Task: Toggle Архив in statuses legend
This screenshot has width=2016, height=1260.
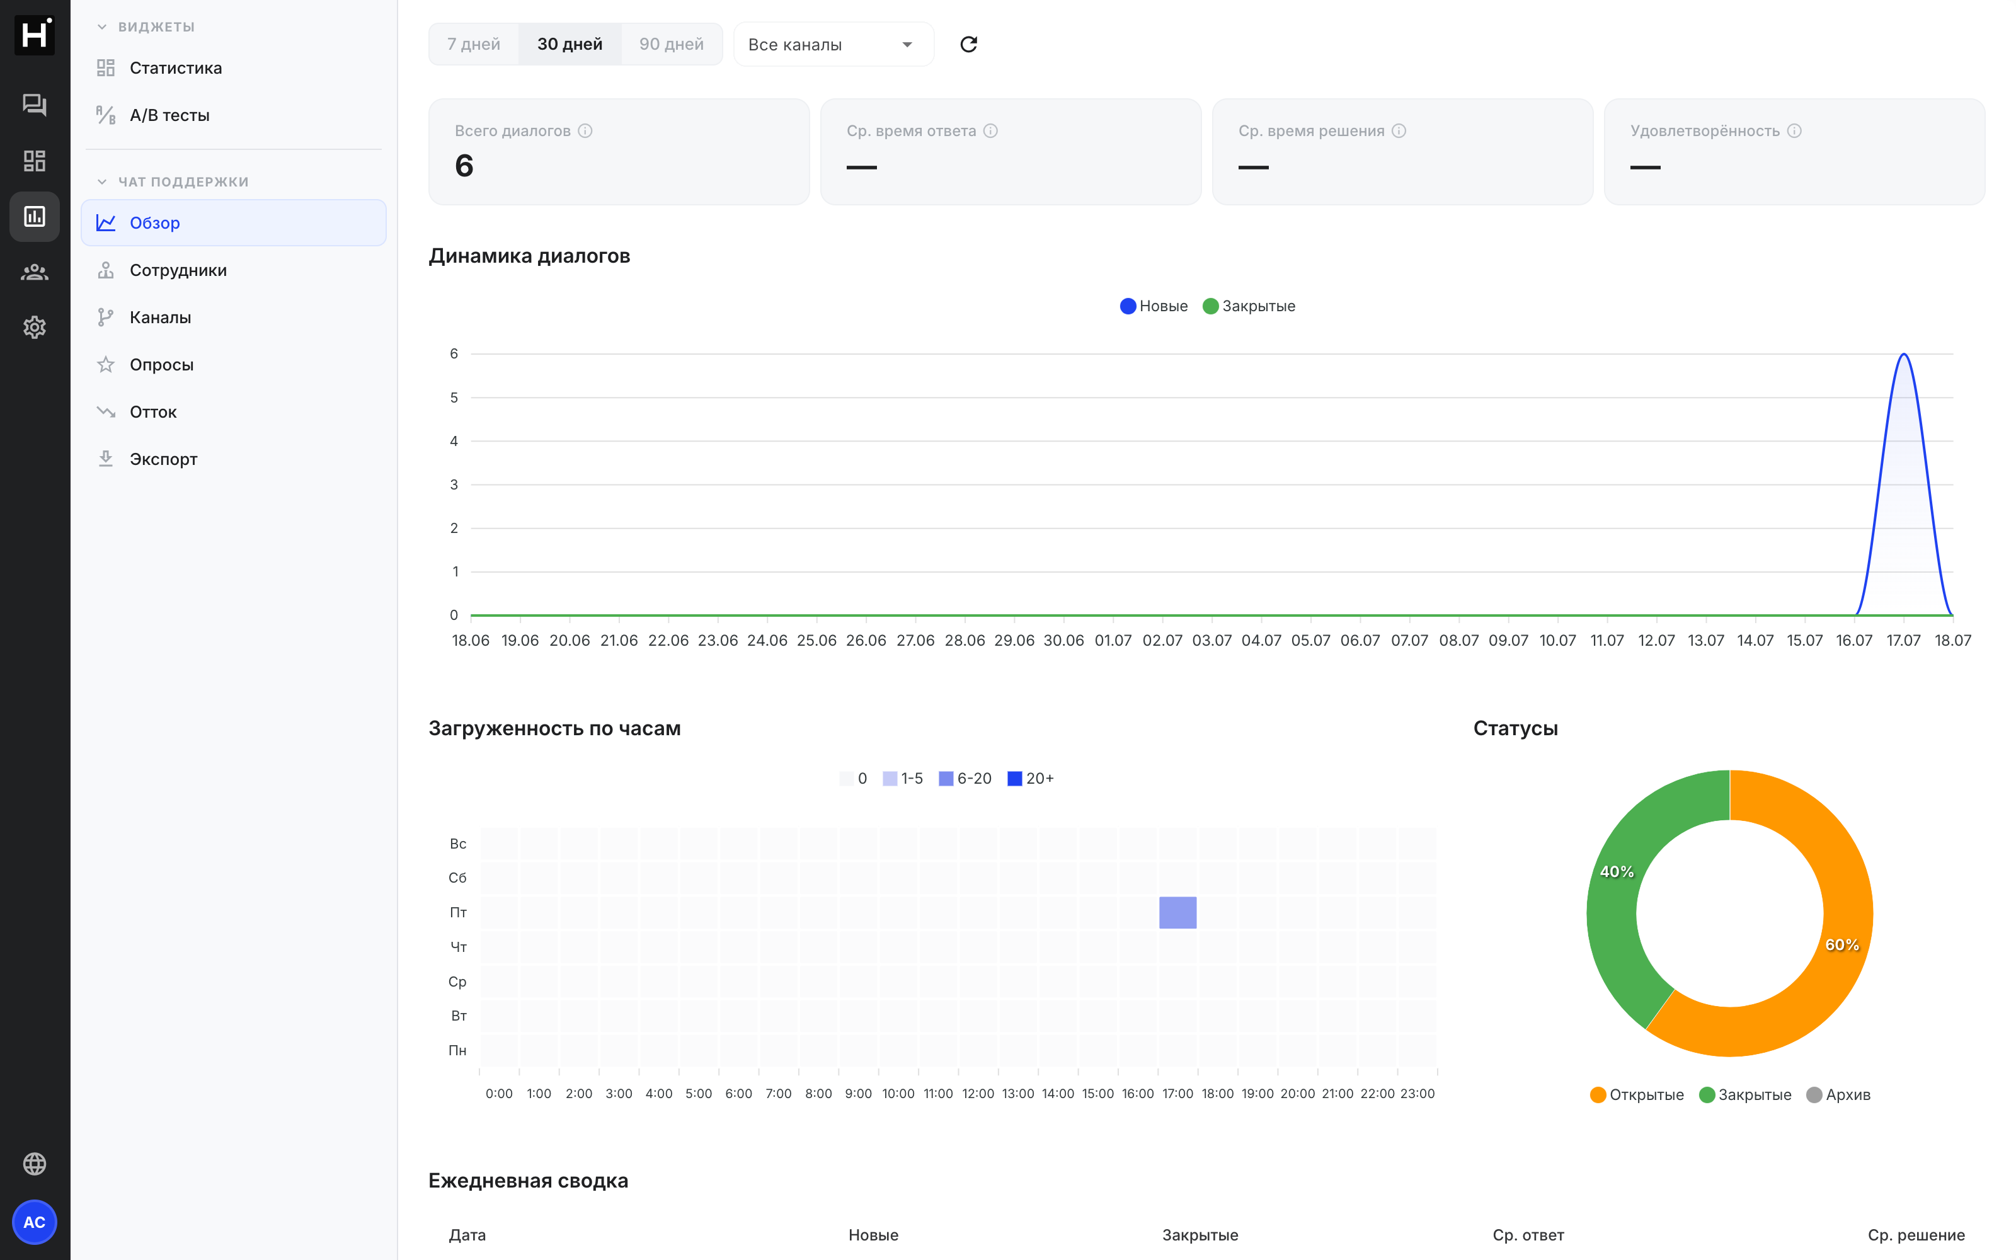Action: pos(1838,1094)
